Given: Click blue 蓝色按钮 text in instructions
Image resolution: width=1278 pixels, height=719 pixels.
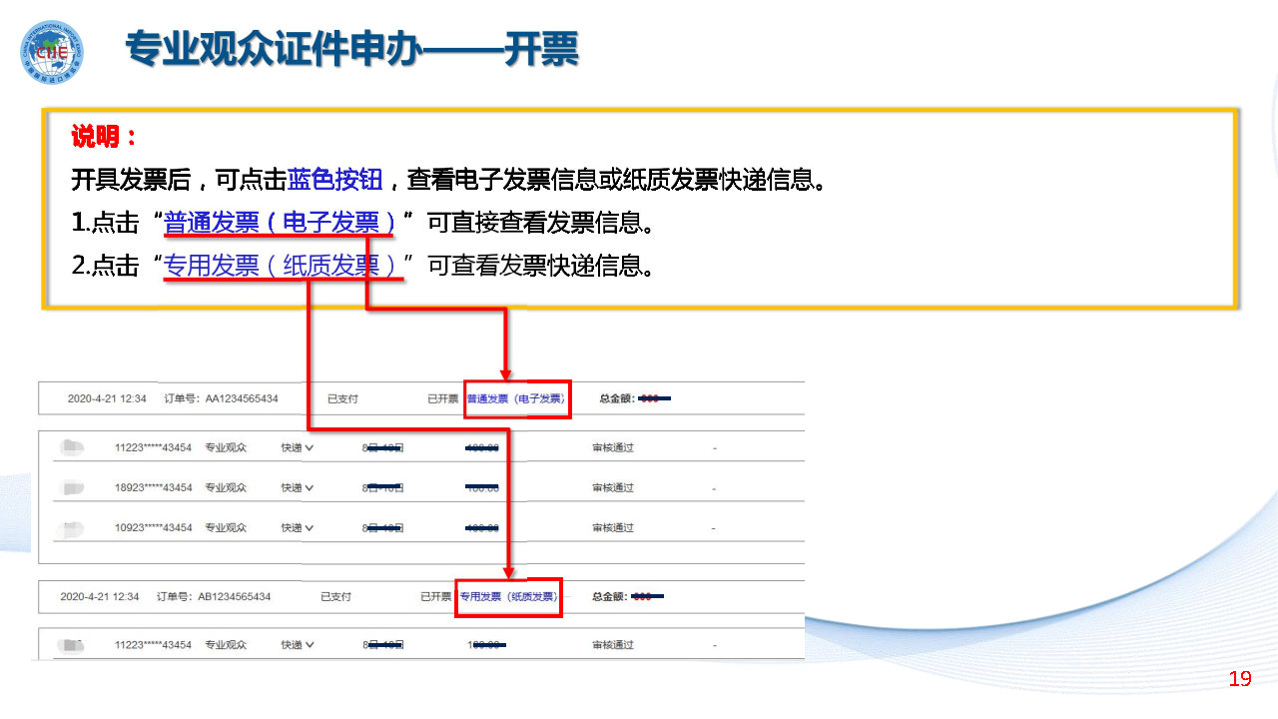Looking at the screenshot, I should click(335, 180).
